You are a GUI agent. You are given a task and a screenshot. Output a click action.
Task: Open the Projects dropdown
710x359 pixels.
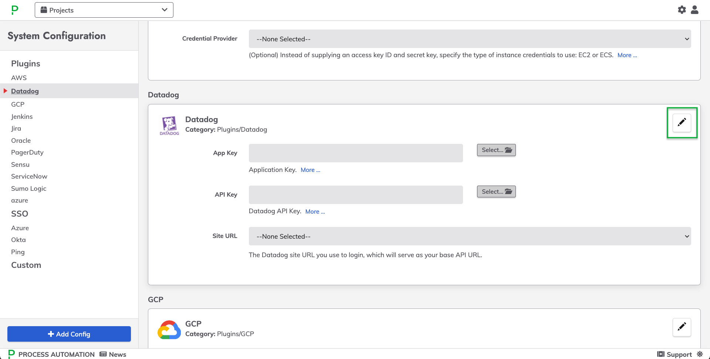(104, 10)
